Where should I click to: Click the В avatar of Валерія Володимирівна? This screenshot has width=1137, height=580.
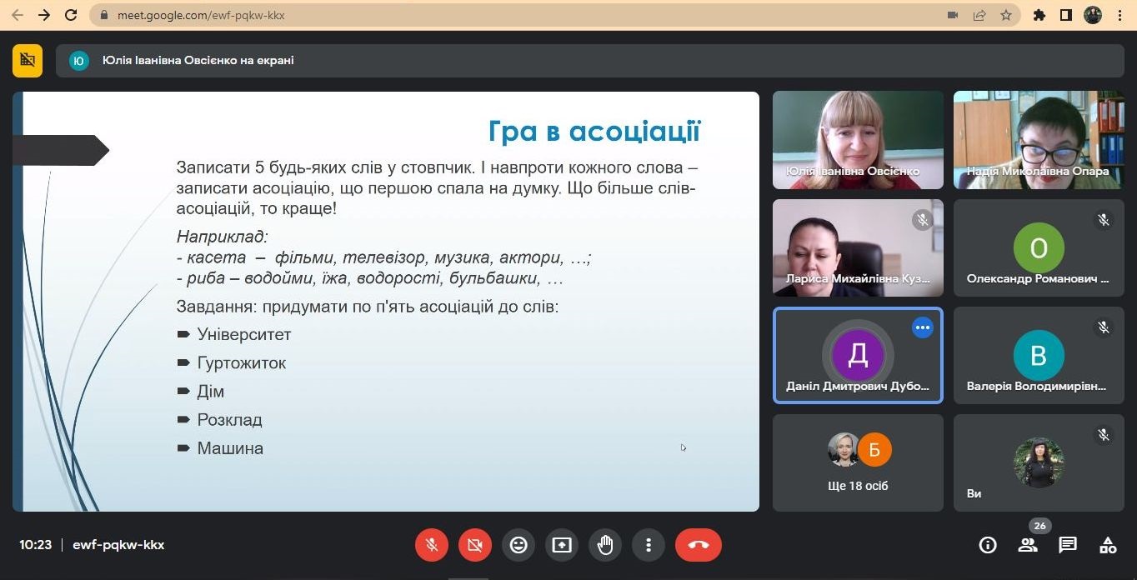click(x=1039, y=355)
